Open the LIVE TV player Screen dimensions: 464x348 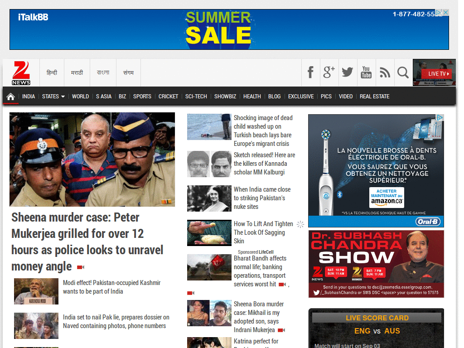(434, 72)
